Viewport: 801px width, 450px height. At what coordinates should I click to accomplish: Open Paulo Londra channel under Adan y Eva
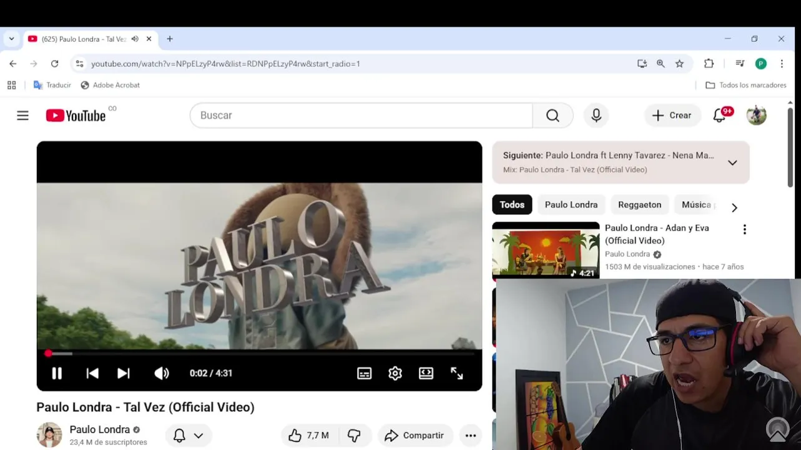click(x=627, y=254)
